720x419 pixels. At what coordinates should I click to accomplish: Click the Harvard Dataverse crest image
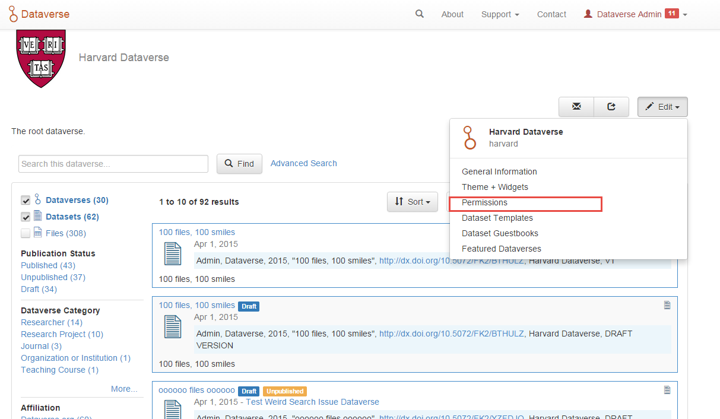[x=40, y=58]
